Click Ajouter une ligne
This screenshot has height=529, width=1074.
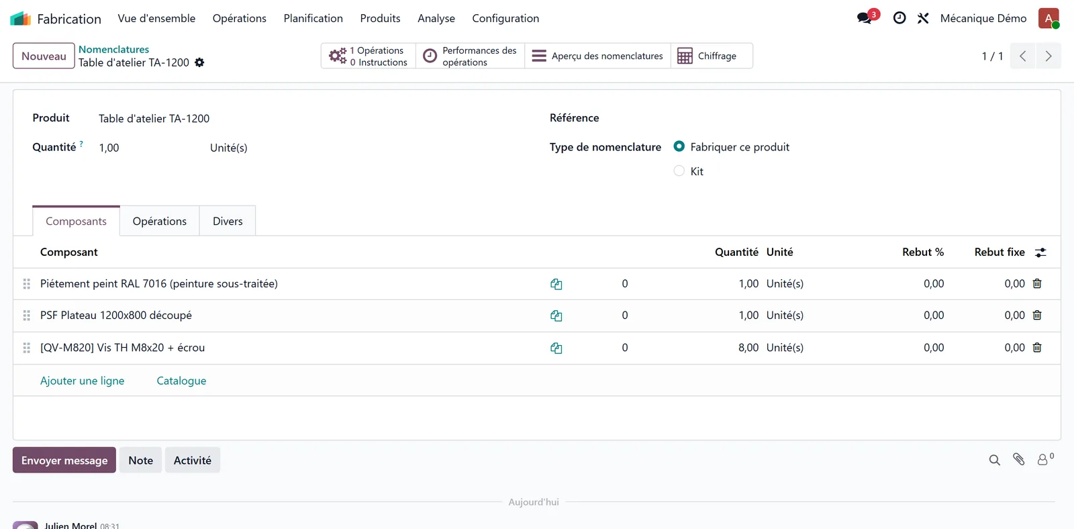tap(82, 381)
